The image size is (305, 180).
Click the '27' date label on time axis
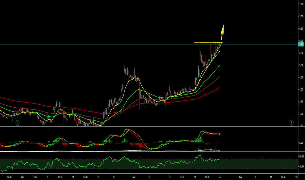click(x=220, y=177)
